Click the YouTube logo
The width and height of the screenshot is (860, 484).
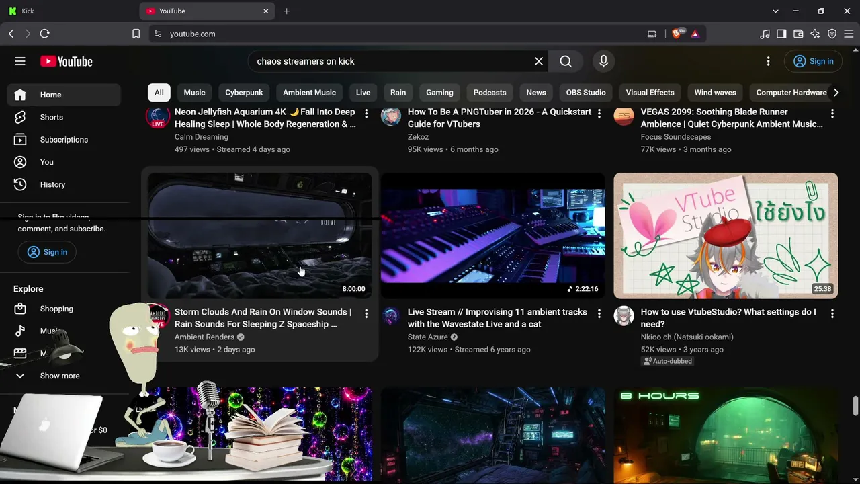point(67,61)
